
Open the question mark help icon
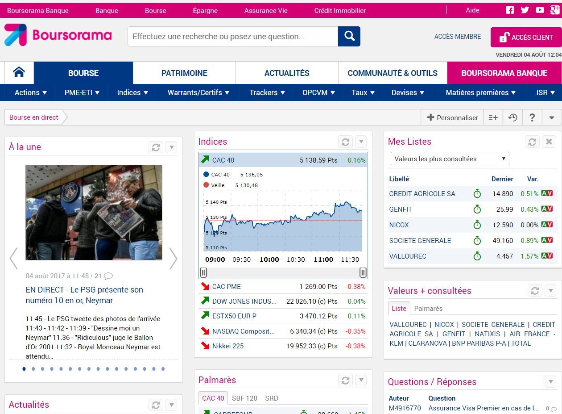(x=532, y=117)
